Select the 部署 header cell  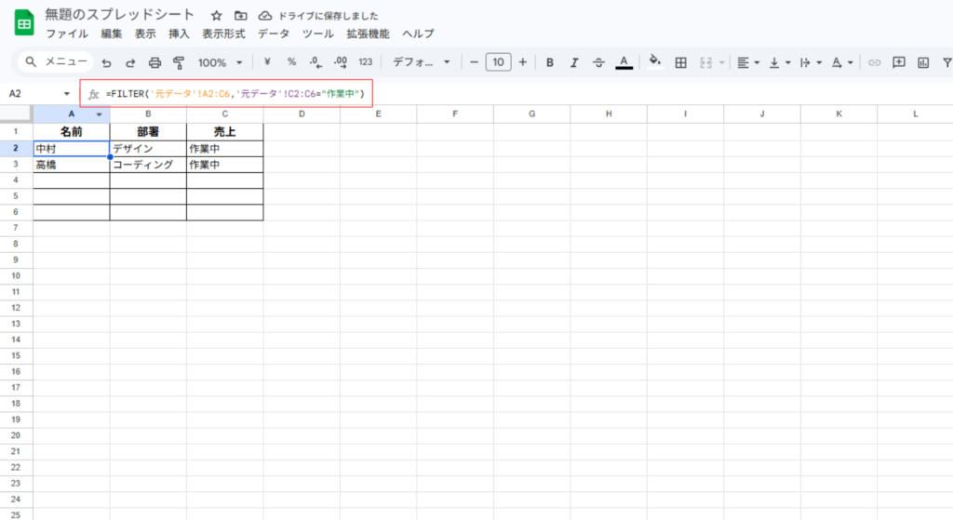148,131
